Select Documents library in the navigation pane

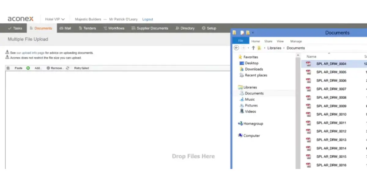point(251,93)
